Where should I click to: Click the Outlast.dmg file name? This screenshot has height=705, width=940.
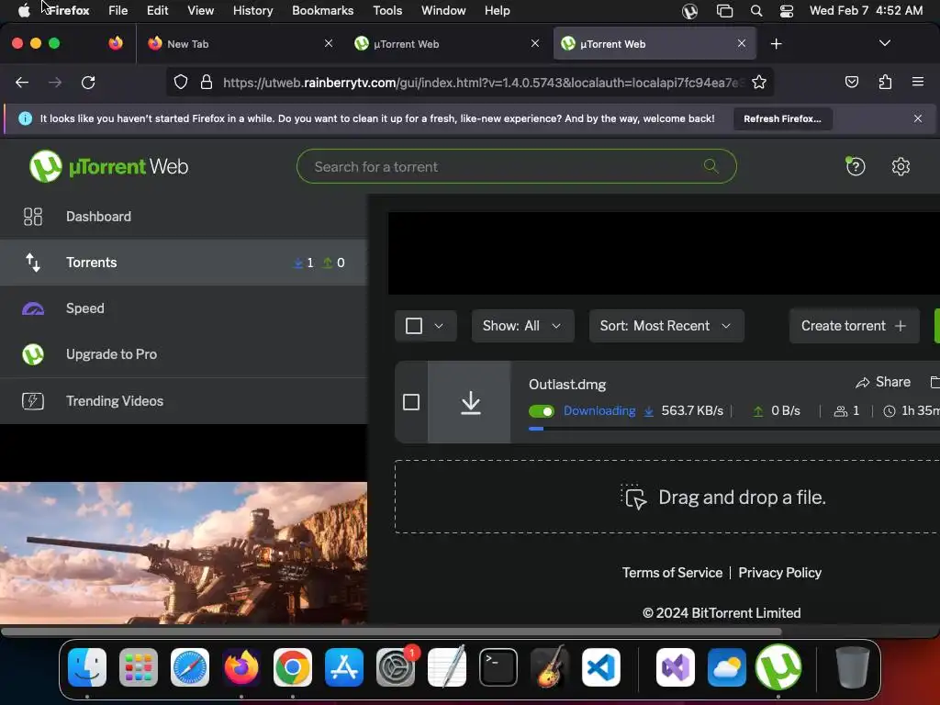click(567, 385)
